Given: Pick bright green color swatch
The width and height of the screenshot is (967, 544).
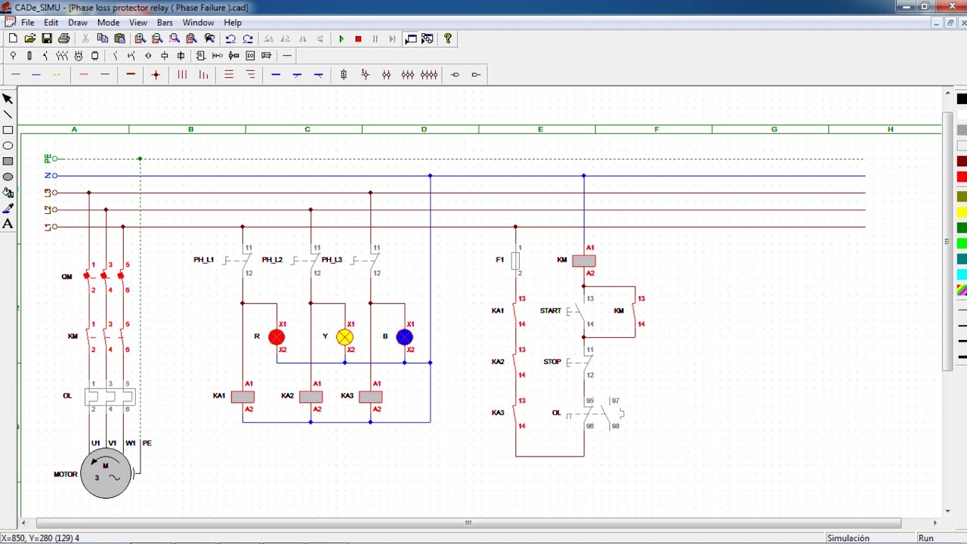Looking at the screenshot, I should 962,243.
